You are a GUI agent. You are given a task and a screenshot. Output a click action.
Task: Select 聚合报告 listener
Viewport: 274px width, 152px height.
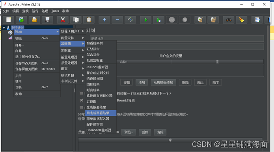101,55
